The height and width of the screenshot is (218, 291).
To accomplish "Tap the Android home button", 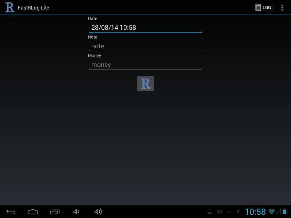I will tap(33, 212).
